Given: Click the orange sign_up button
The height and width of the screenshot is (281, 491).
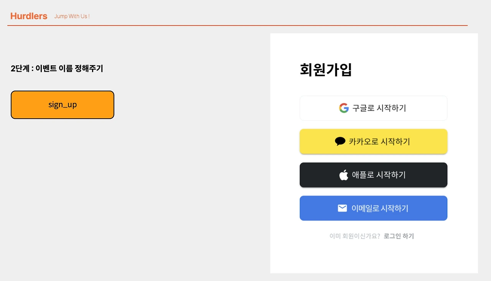Looking at the screenshot, I should coord(63,105).
